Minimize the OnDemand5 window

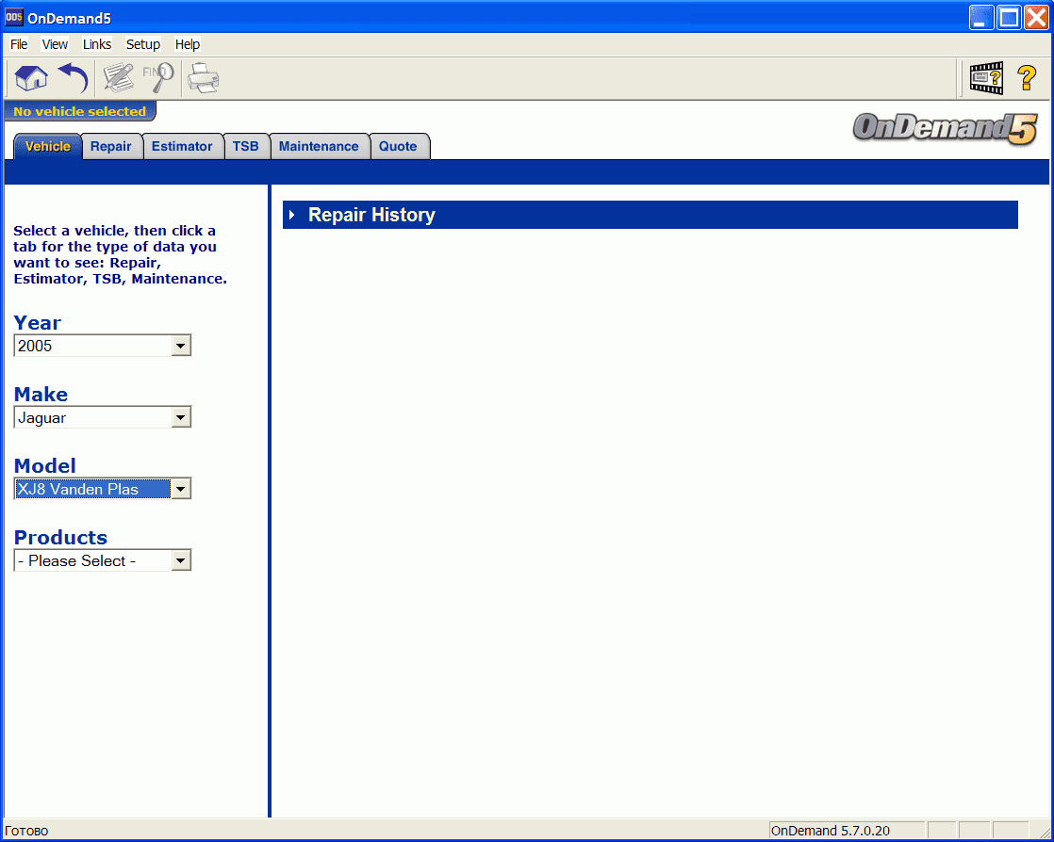pos(981,18)
